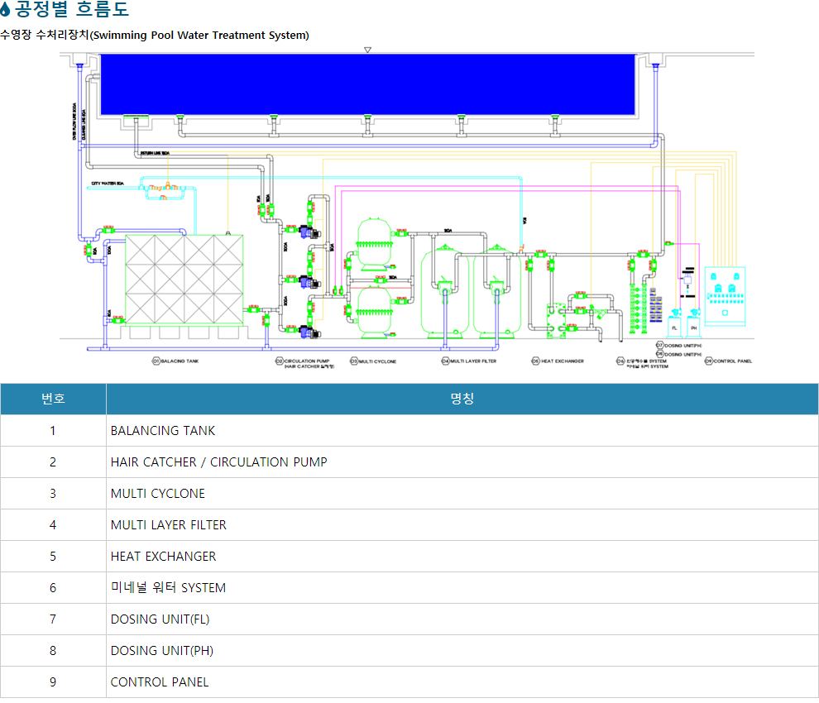Click number '9' in the 번호 column
This screenshot has width=819, height=703.
(x=53, y=682)
